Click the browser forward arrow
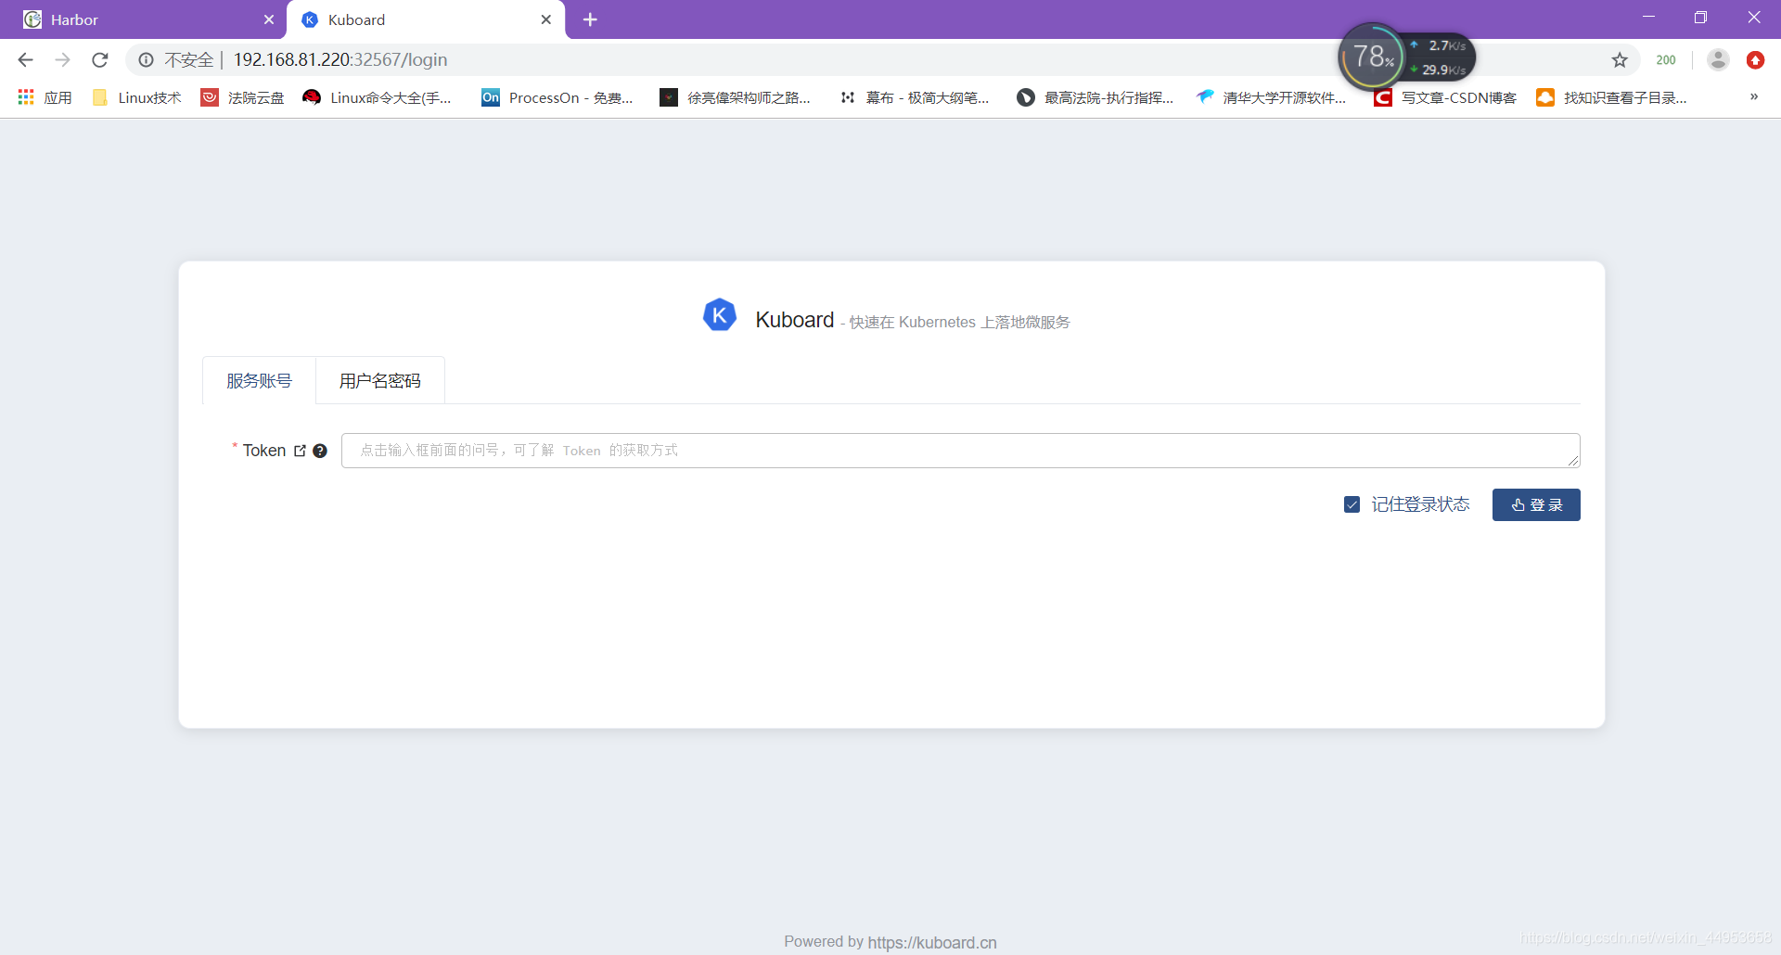This screenshot has width=1781, height=955. [62, 60]
